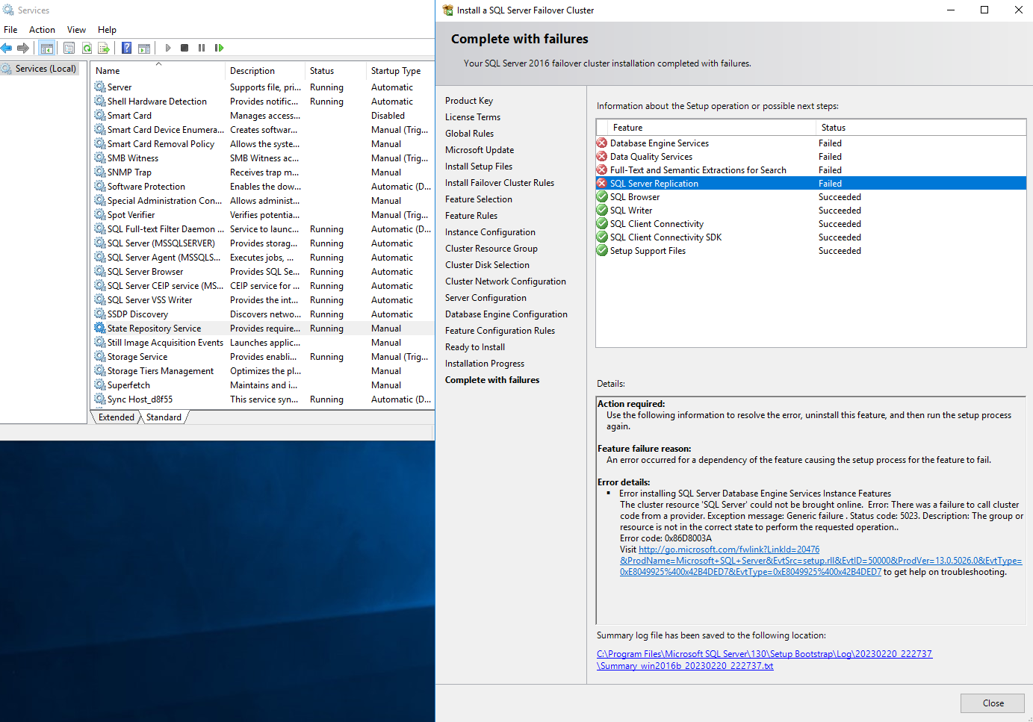The width and height of the screenshot is (1033, 722).
Task: Click Stop Service square icon
Action: [x=184, y=48]
